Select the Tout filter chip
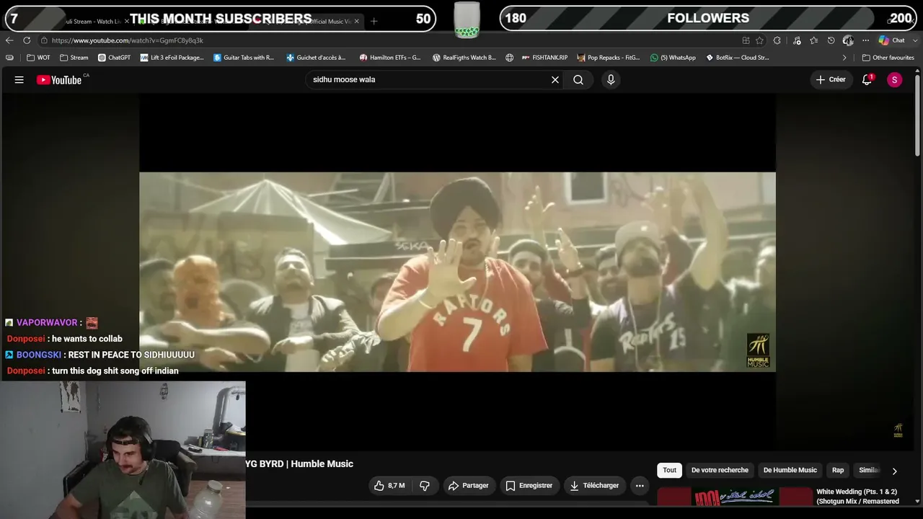 tap(670, 470)
